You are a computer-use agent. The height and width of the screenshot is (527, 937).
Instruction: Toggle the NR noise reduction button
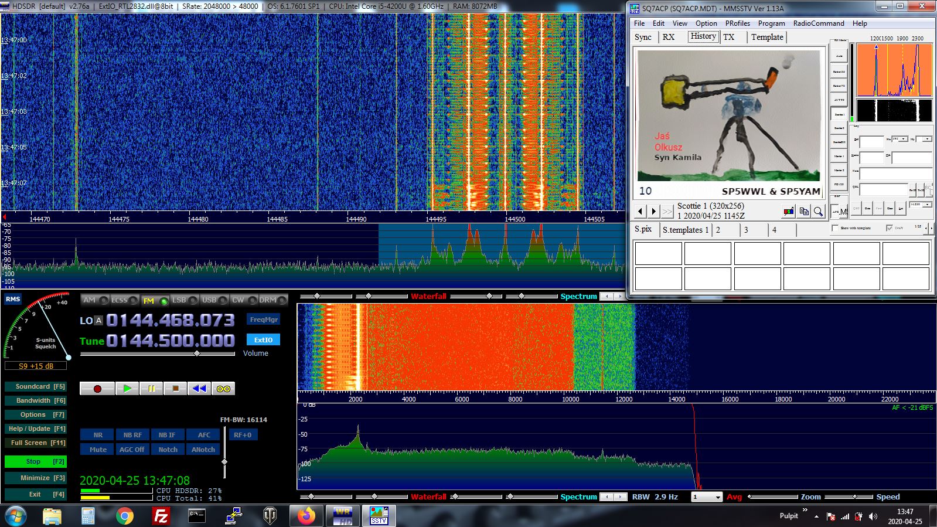click(98, 435)
